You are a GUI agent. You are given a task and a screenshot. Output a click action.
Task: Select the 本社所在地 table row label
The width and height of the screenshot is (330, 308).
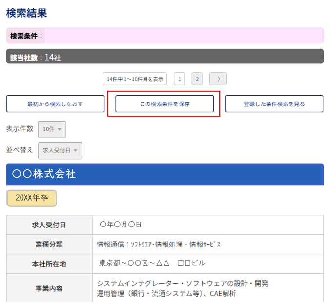(x=49, y=264)
